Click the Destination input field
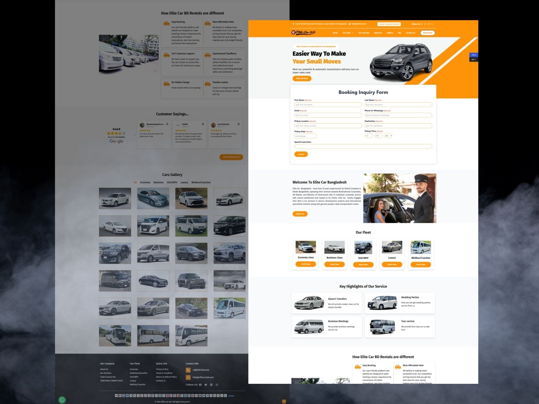The image size is (539, 404). coord(398,126)
